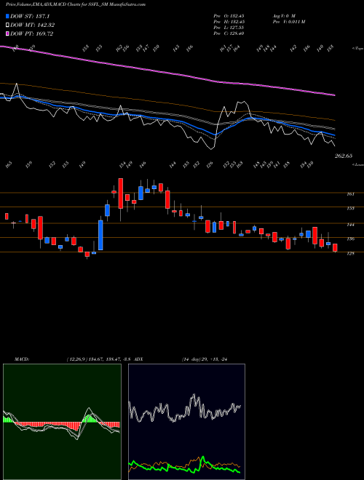Click the 'Avg V: 0 M' volume text
Image resolution: width=364 pixels, height=480 pixels.
[x=284, y=16]
